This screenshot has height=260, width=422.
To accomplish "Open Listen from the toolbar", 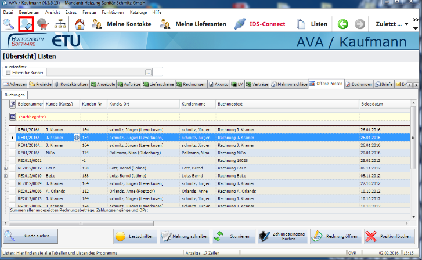I will [x=312, y=24].
